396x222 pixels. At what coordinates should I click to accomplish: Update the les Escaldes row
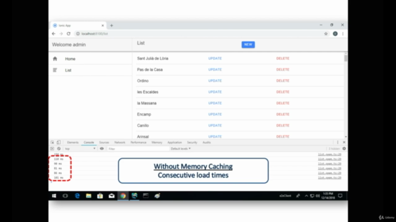tap(215, 92)
